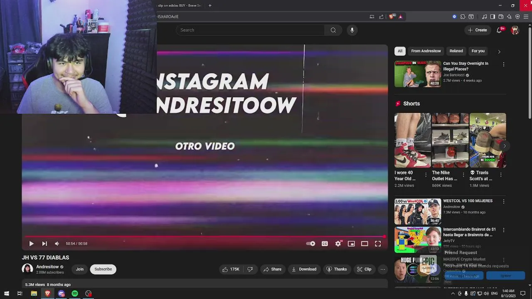Click Brave Shields lion icon

click(392, 17)
